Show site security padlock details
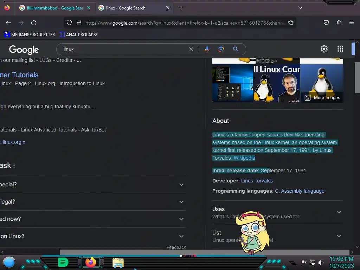This screenshot has width=360, height=270. (x=79, y=22)
